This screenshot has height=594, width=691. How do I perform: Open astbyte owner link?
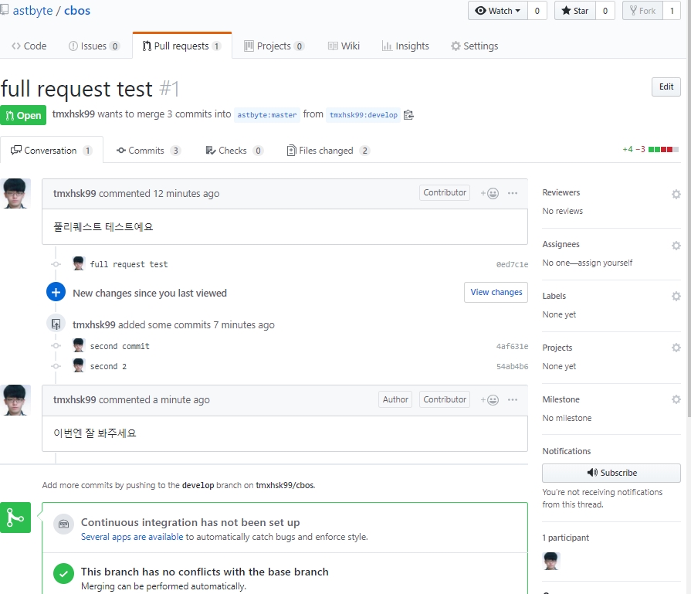32,10
